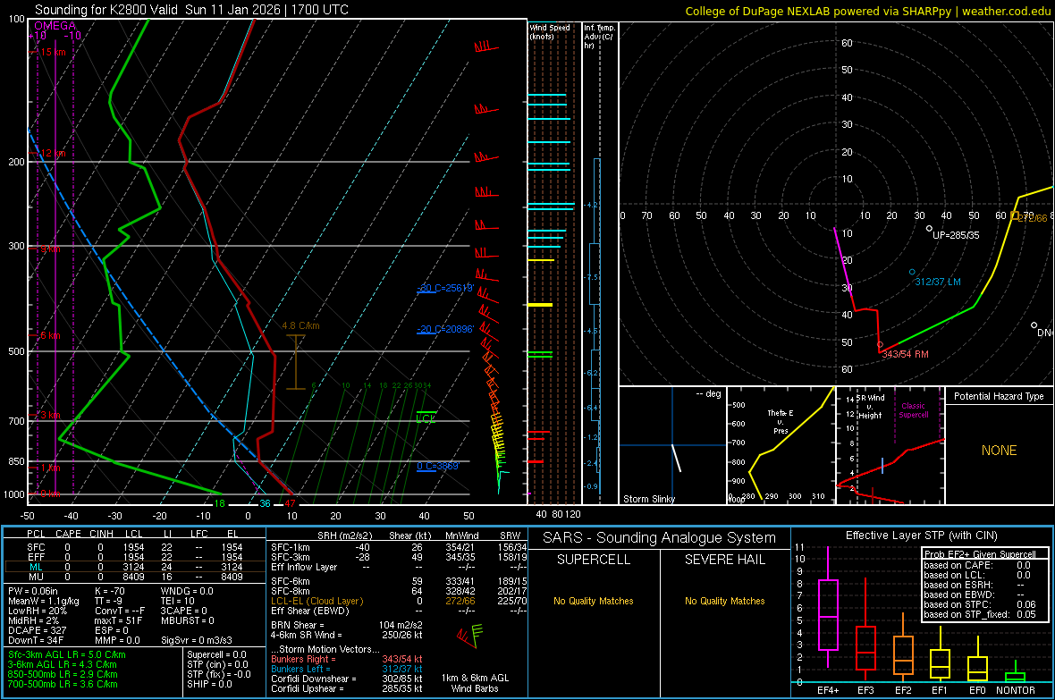
Task: Click the green LCL marker on skew-T
Action: point(426,418)
